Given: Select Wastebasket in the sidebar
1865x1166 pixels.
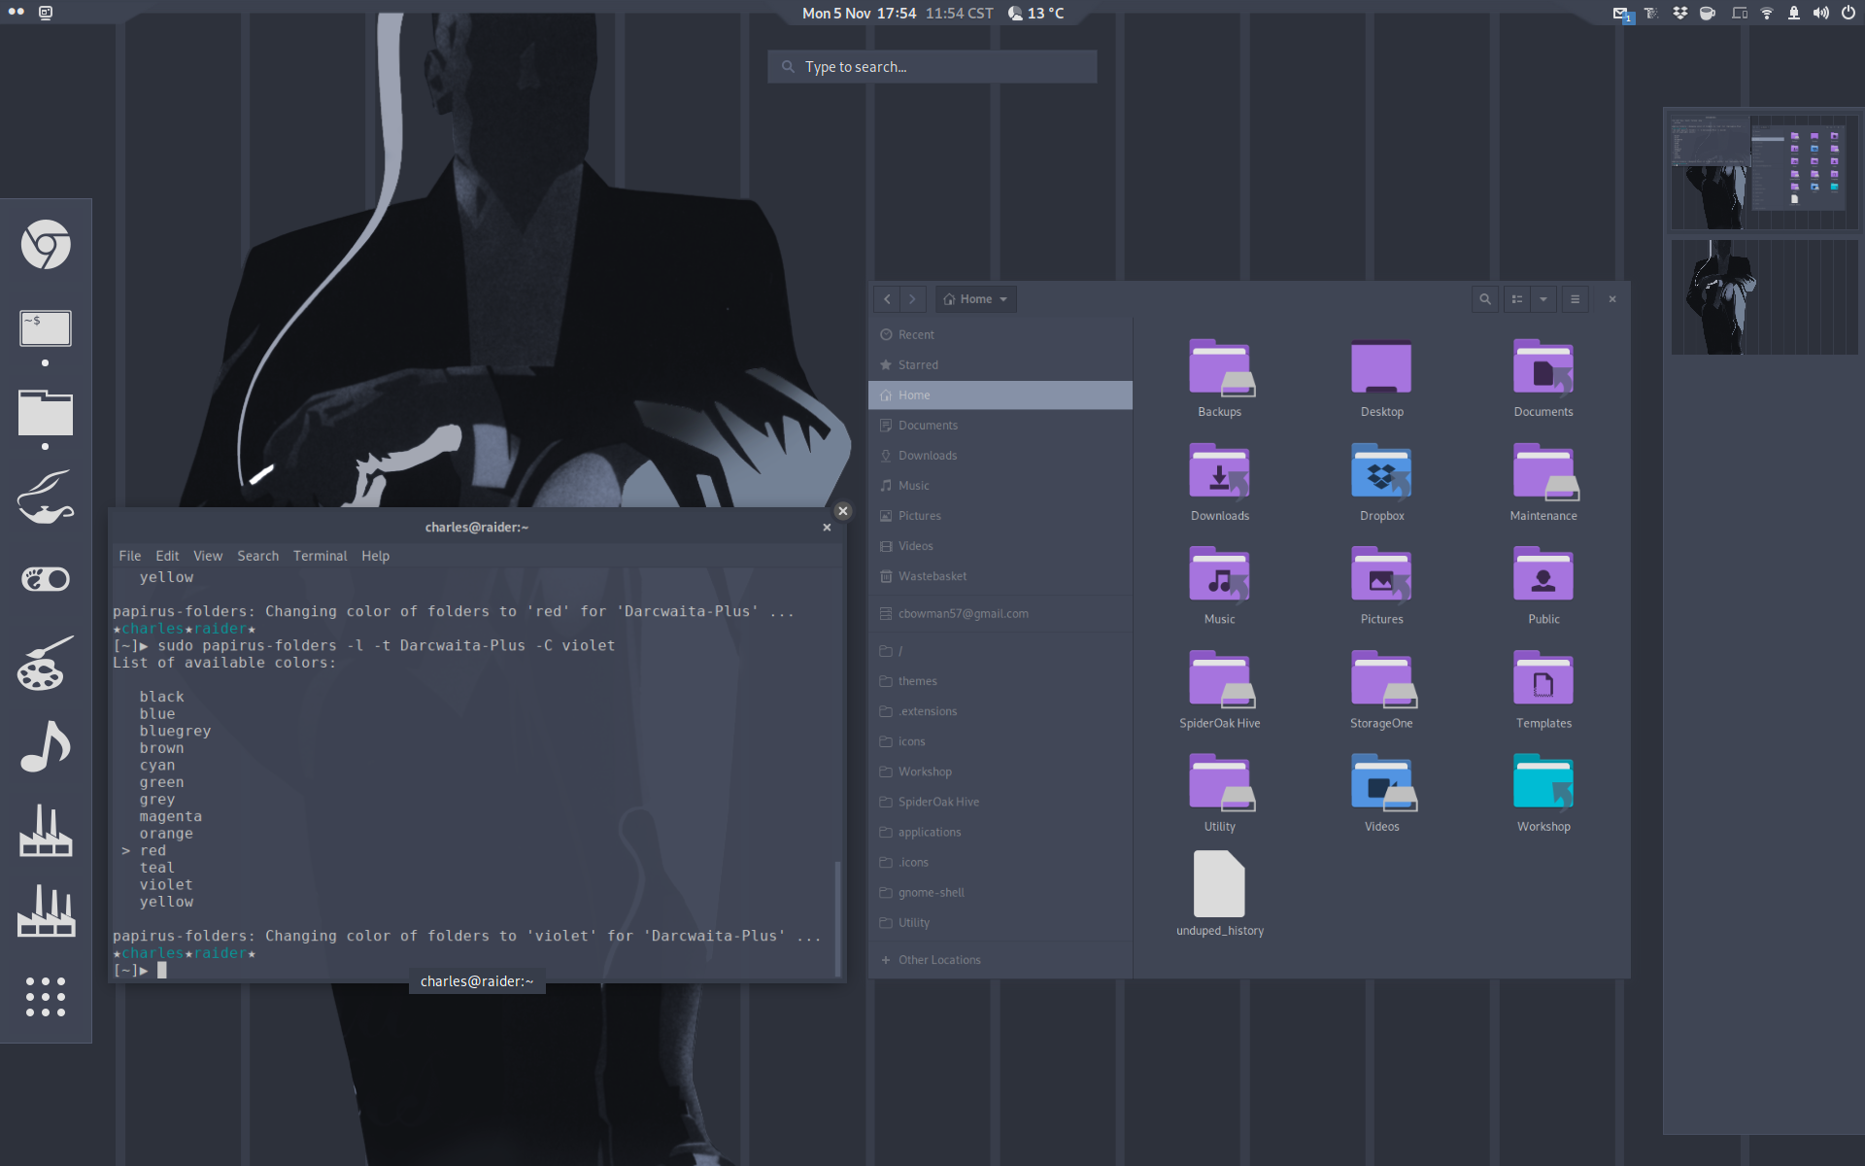Looking at the screenshot, I should [x=1000, y=576].
